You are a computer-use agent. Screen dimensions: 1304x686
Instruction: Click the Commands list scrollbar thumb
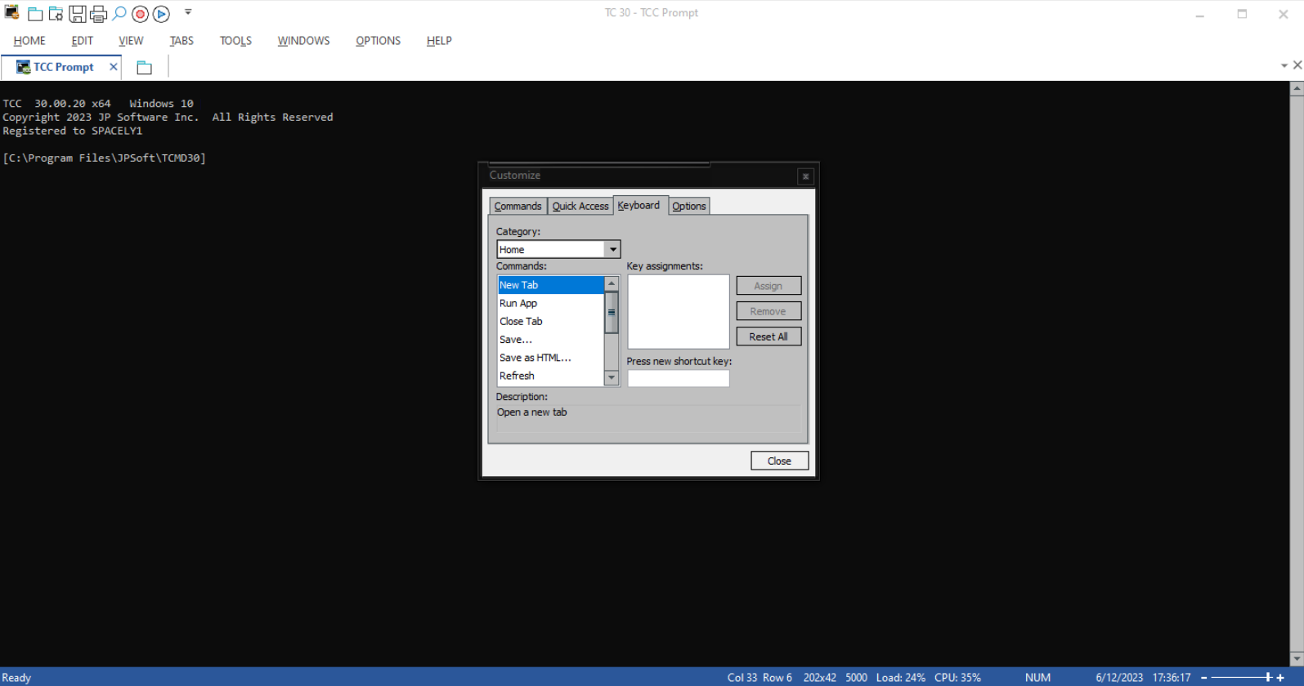pos(611,313)
